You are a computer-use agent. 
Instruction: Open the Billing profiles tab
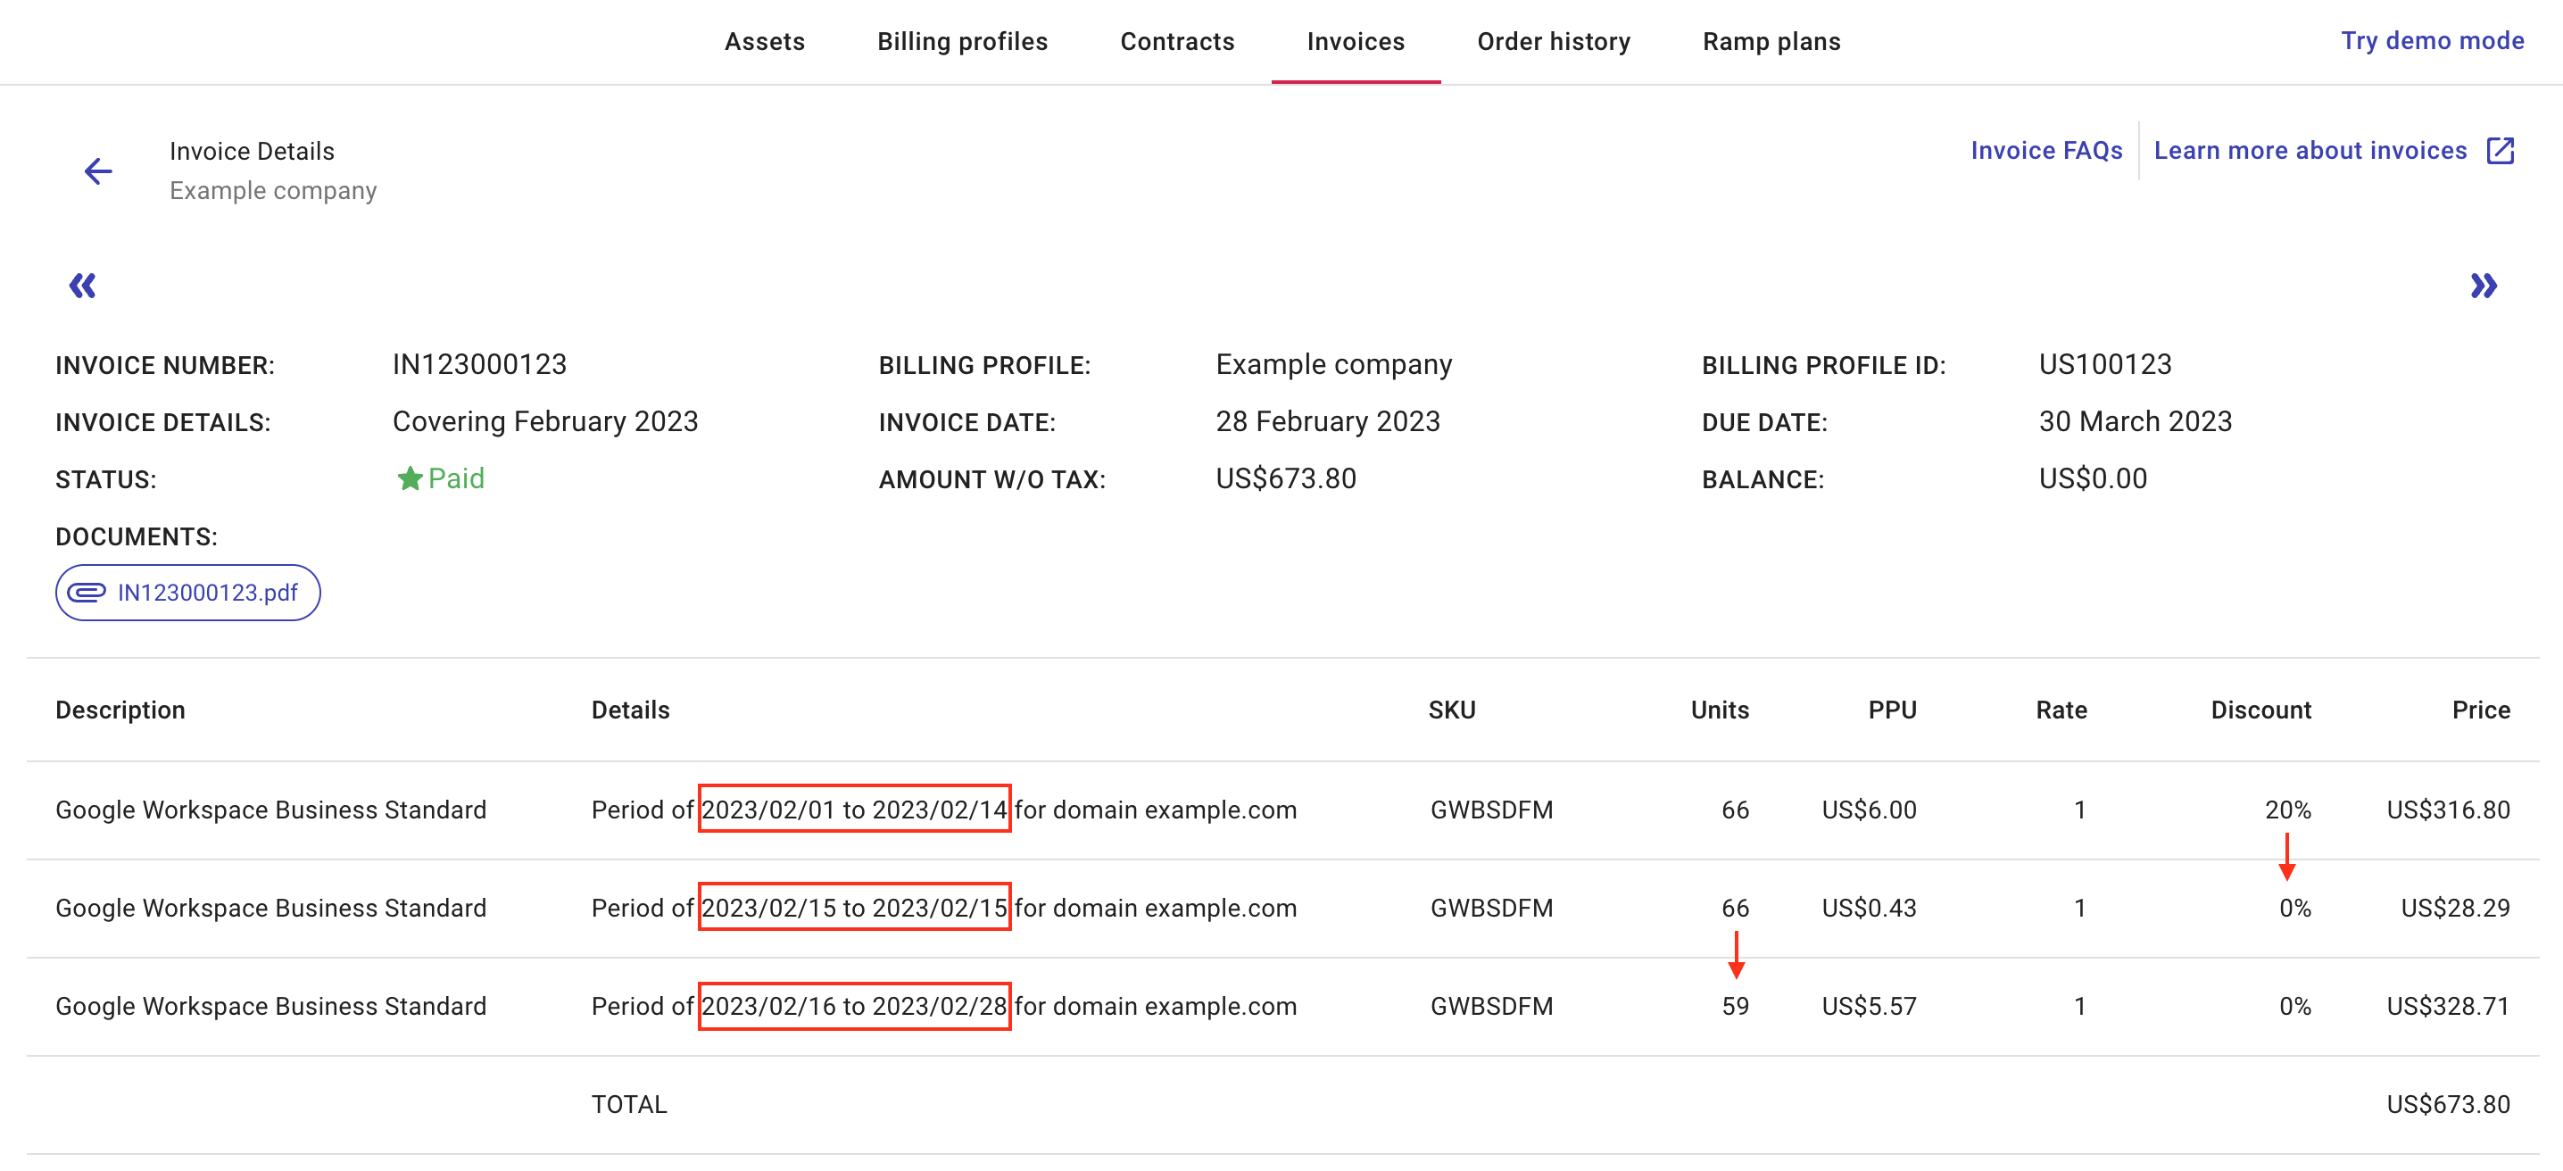coord(961,41)
